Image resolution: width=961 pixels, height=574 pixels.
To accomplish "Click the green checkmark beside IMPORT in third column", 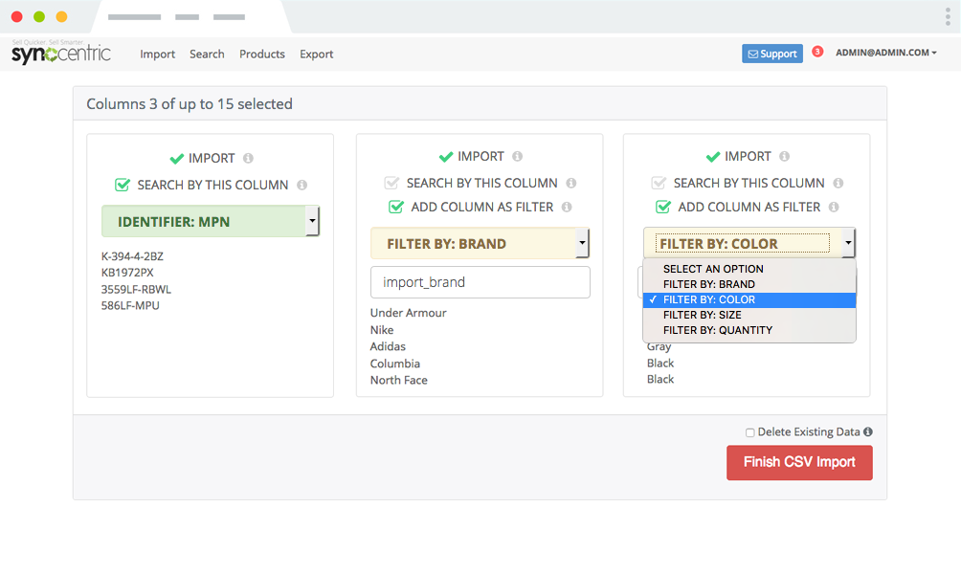I will tap(714, 156).
